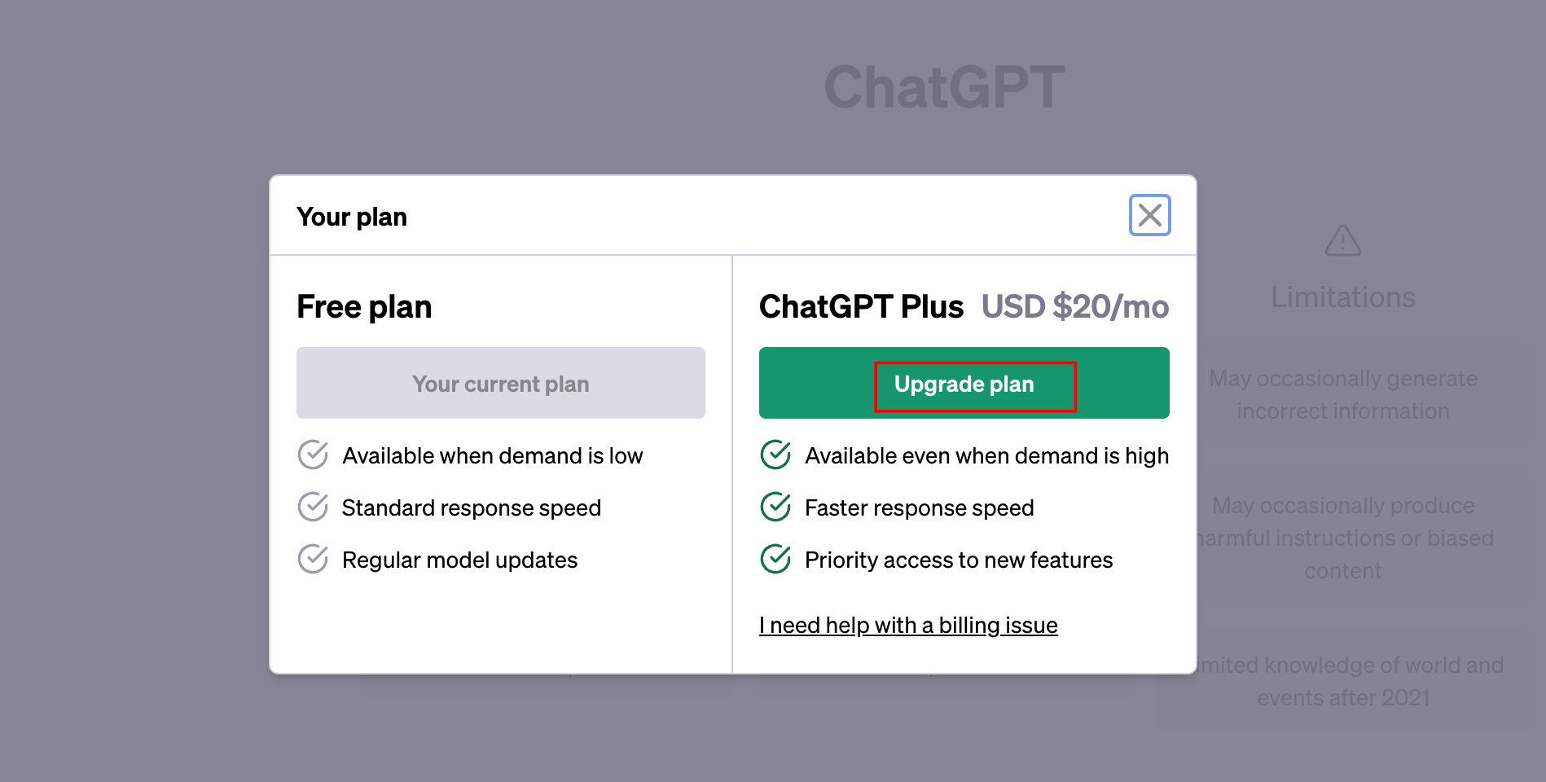The image size is (1546, 782).
Task: Click the Your plan dialog title
Action: tap(352, 217)
